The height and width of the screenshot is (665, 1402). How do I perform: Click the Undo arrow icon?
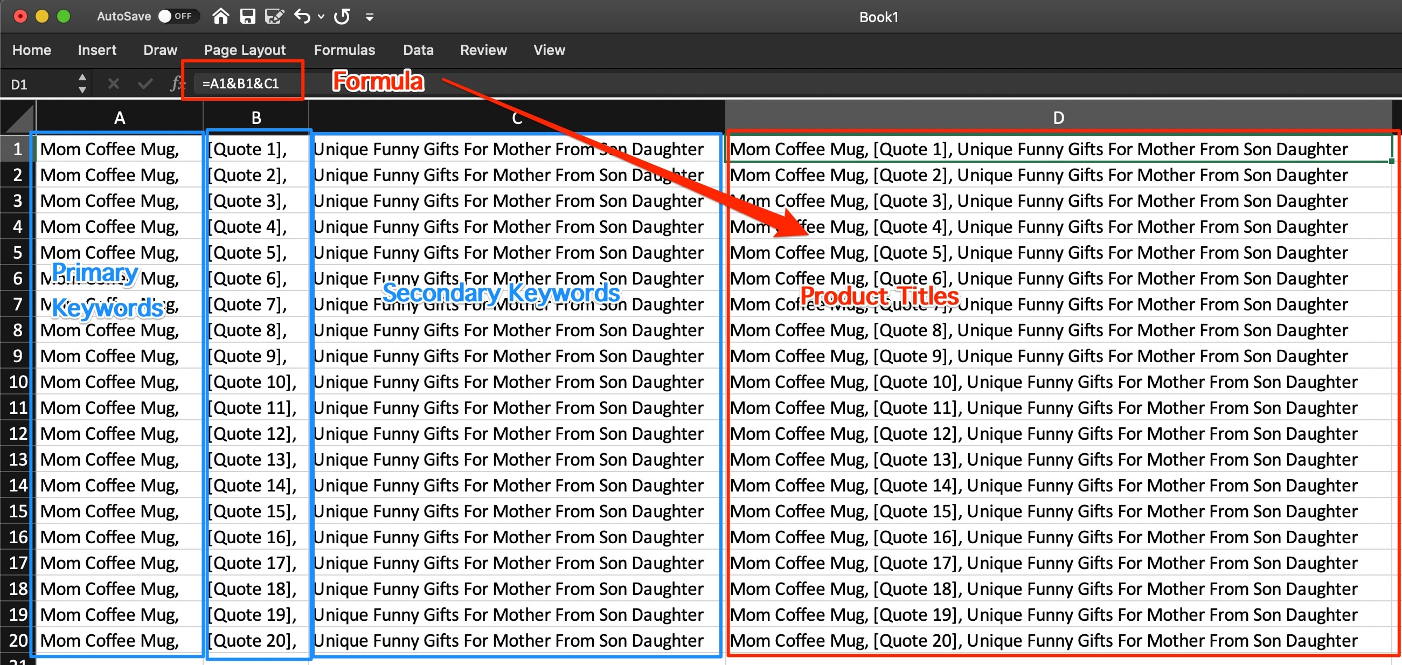pos(302,16)
